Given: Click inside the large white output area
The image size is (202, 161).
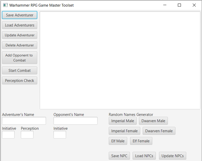Looking at the screenshot, I should [120, 60].
